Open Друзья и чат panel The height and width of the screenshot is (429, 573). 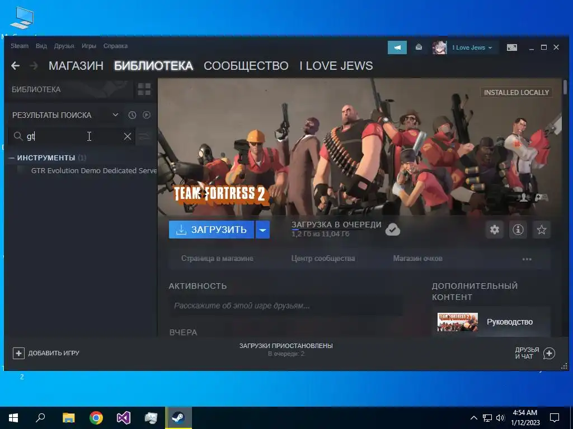(527, 353)
